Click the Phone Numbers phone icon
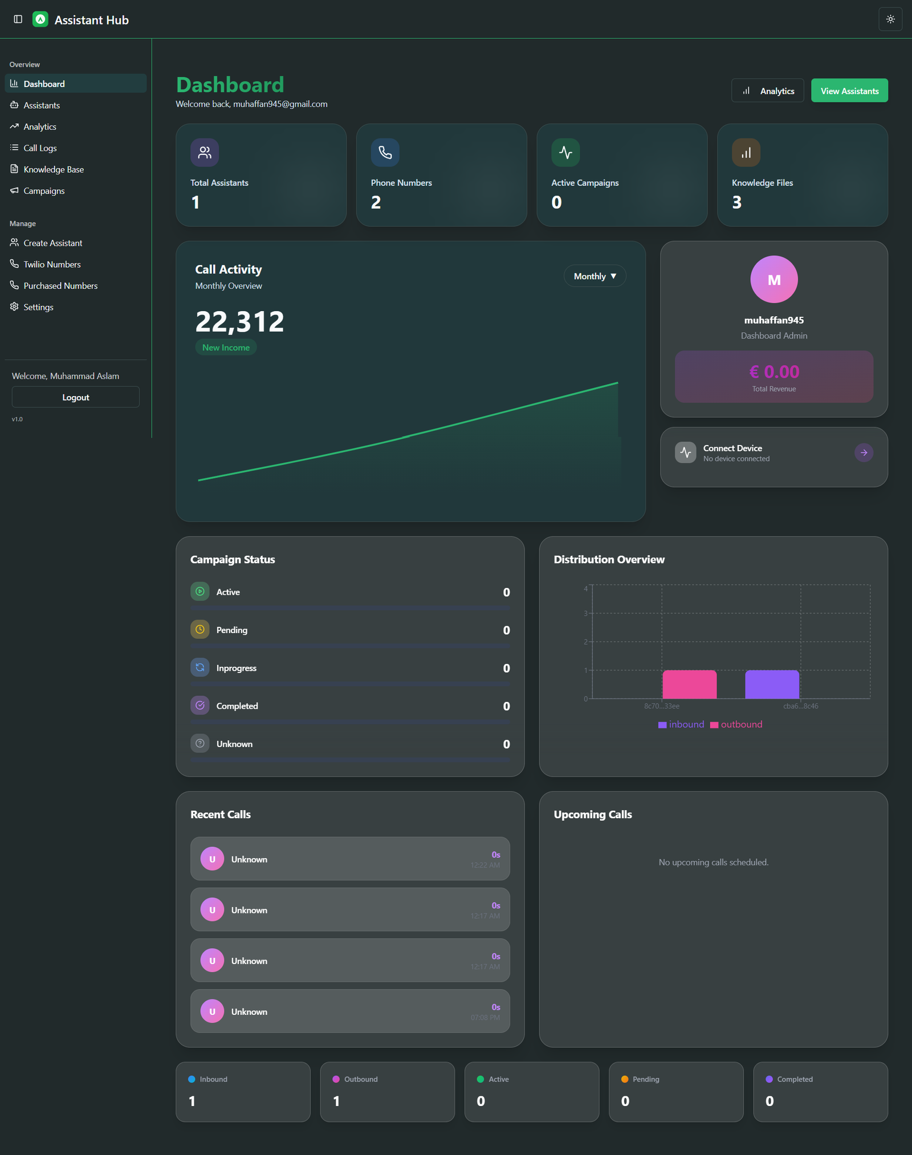 pos(385,153)
